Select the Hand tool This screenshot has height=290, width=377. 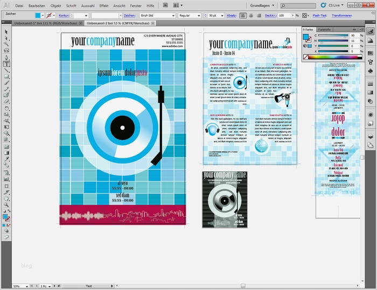pyautogui.click(x=6, y=199)
